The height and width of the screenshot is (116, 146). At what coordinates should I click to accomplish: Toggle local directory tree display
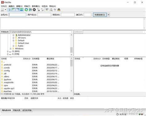[x=14, y=10]
